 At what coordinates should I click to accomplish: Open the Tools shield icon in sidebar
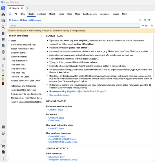click(x=3, y=52)
